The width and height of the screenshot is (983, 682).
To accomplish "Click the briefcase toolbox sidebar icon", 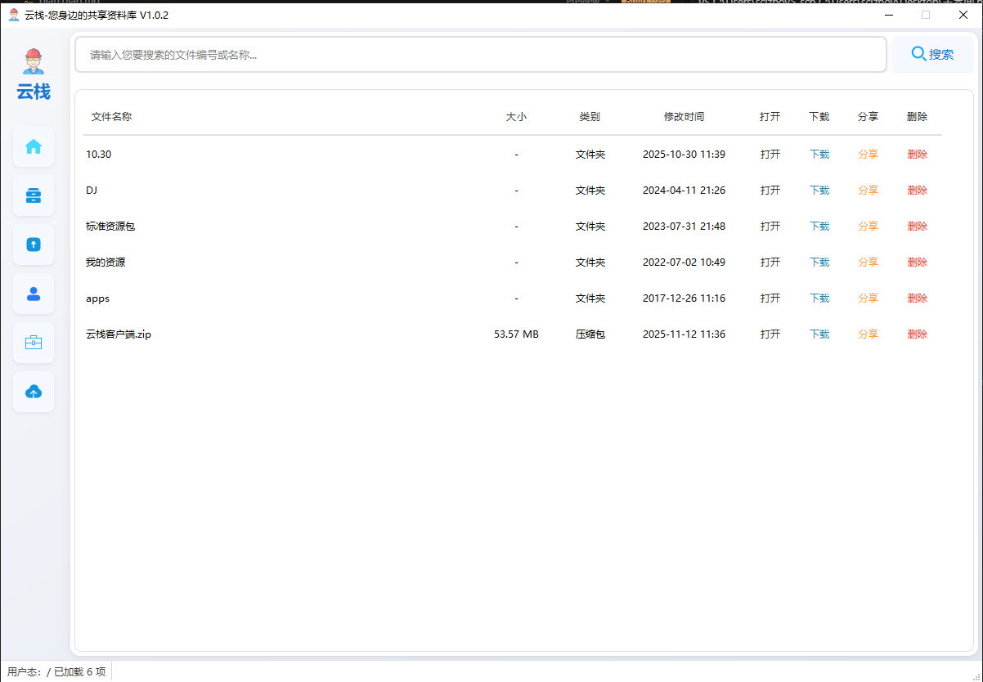I will (x=34, y=343).
